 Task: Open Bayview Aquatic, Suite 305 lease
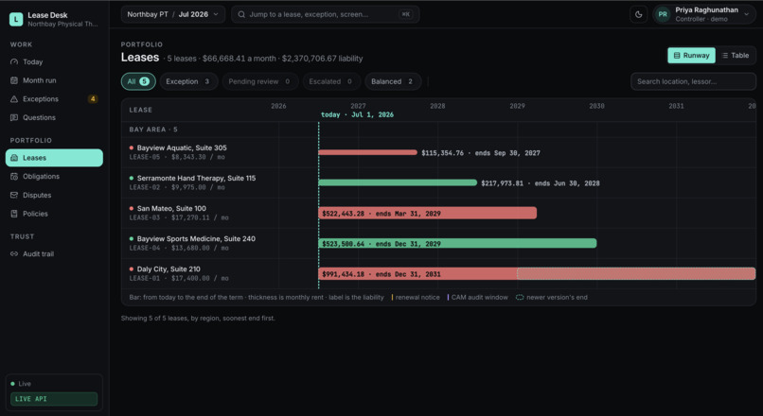pos(182,147)
